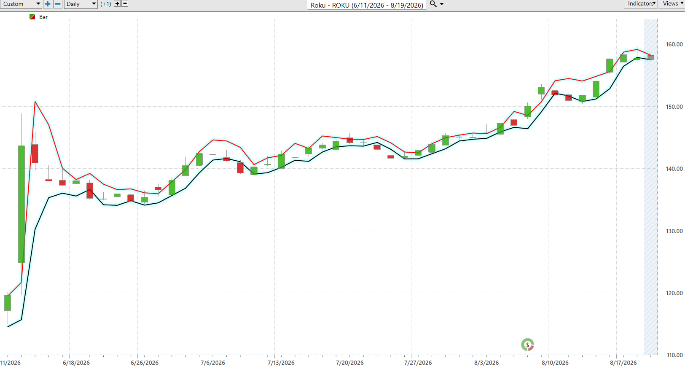Screen dimensions: 685x369
Task: Click the 110.00 price axis label
Action: [x=674, y=355]
